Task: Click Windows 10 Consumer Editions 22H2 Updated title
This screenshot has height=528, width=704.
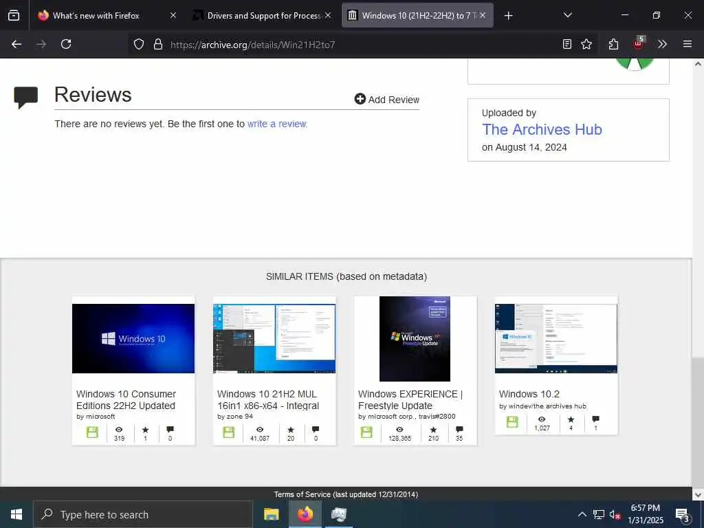Action: (x=126, y=399)
